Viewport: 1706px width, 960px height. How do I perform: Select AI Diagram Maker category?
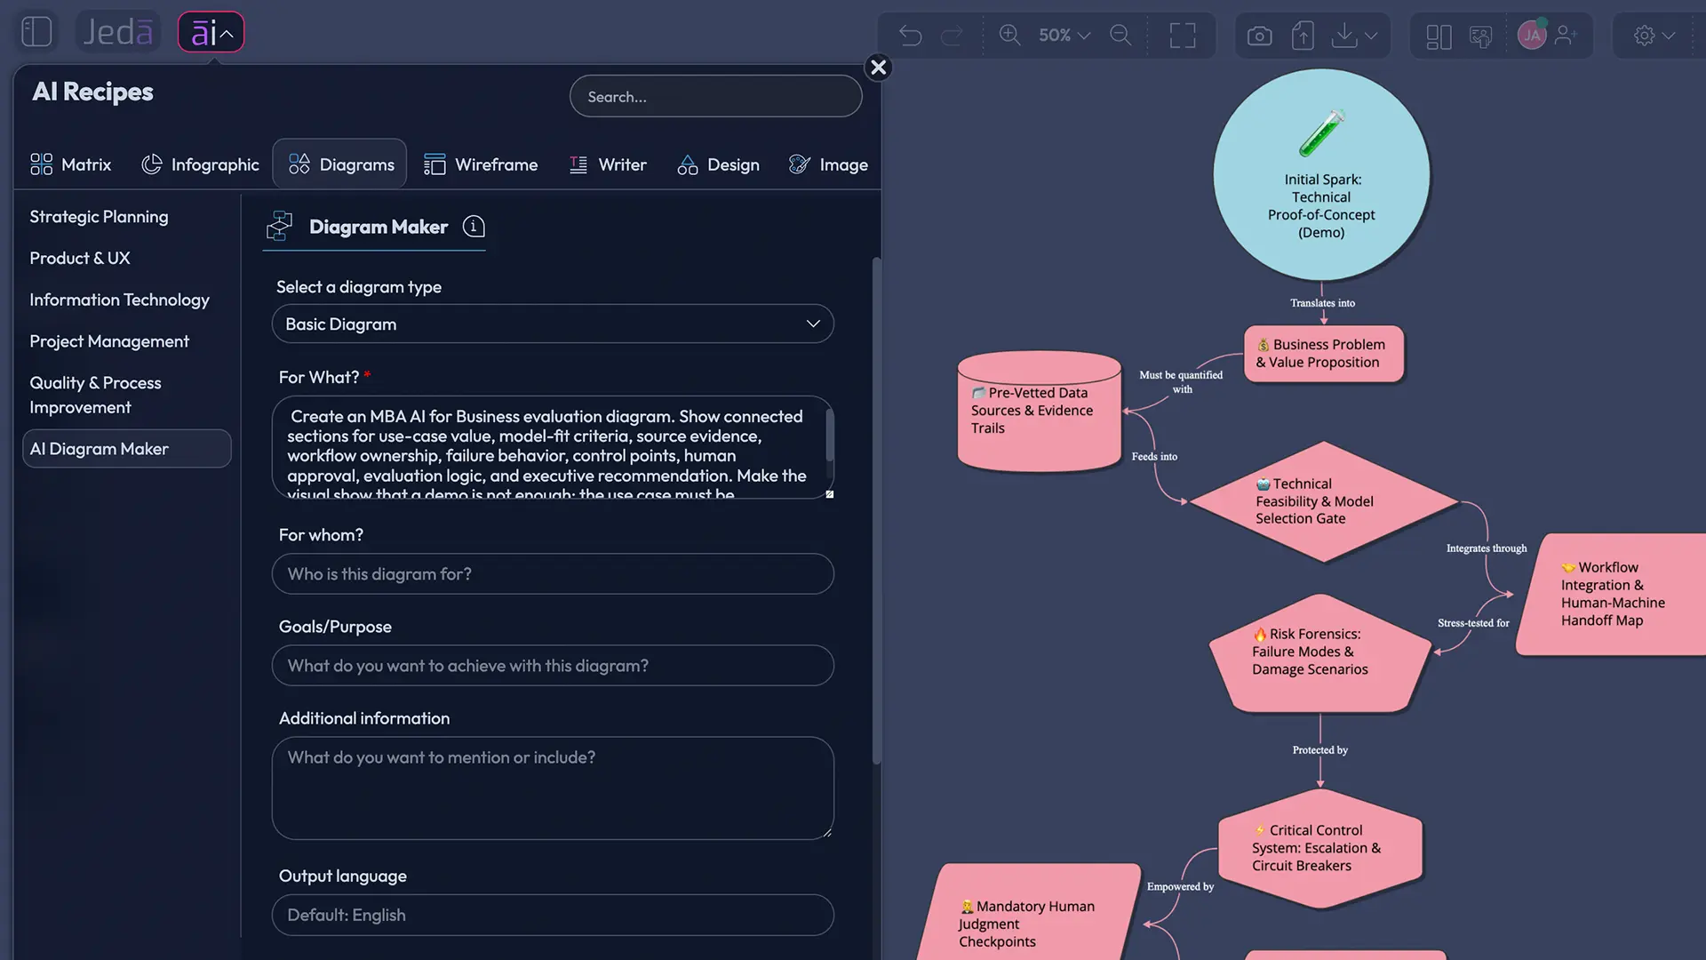pos(127,449)
